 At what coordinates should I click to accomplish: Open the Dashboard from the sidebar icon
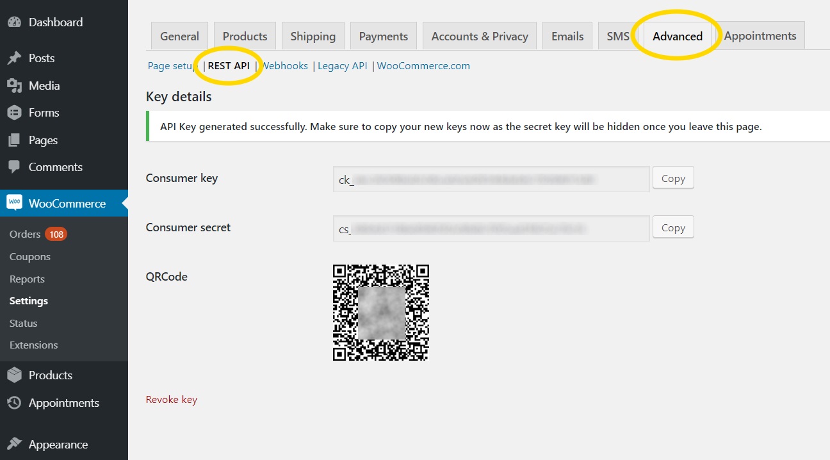pyautogui.click(x=15, y=21)
